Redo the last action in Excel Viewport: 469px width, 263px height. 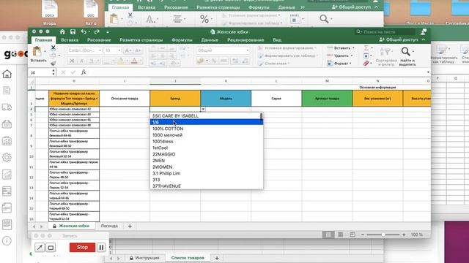click(x=97, y=32)
